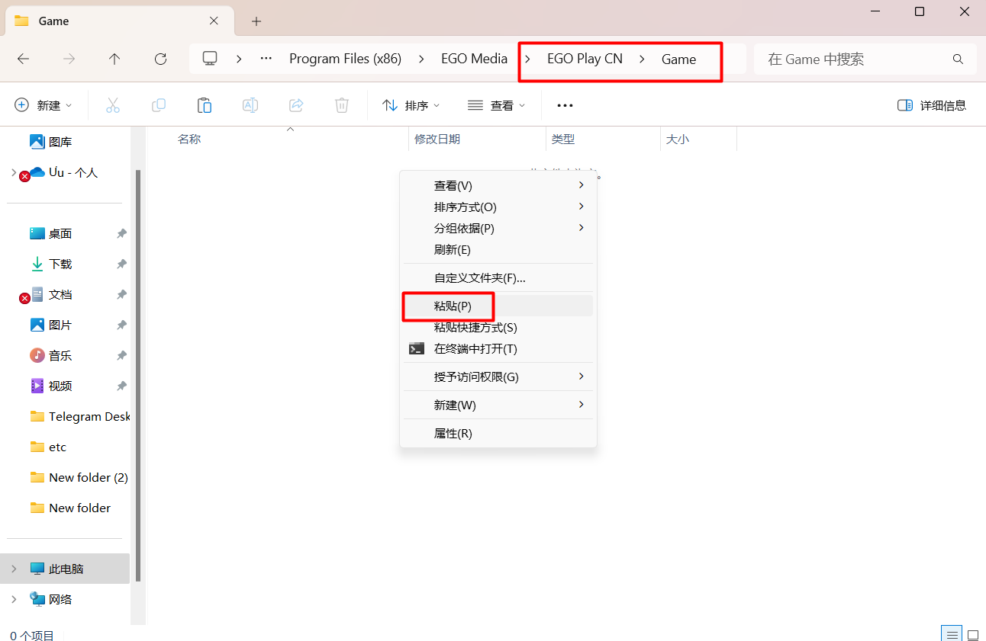Close the Game tab

pyautogui.click(x=214, y=21)
